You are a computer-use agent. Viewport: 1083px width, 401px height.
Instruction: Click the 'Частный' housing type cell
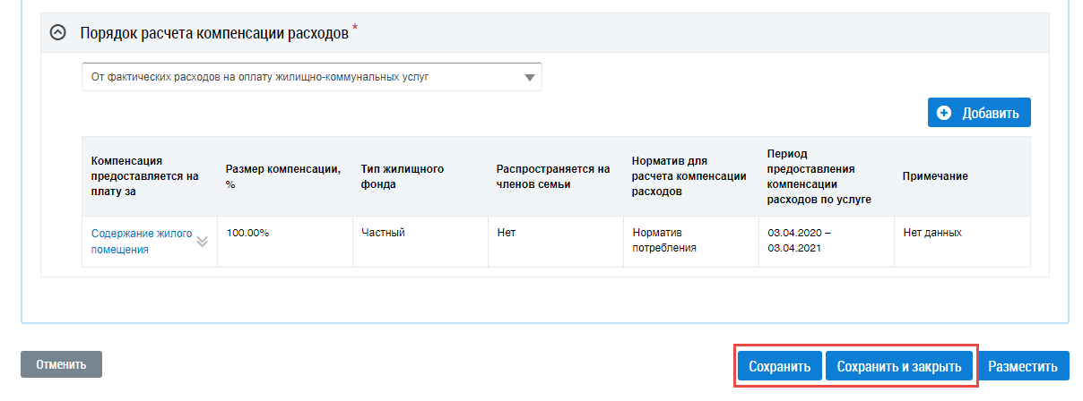pos(383,233)
